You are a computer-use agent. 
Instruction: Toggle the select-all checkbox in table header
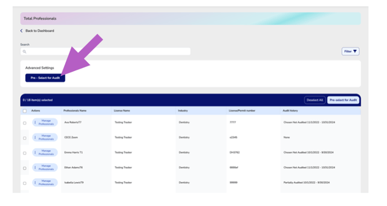[x=25, y=111]
